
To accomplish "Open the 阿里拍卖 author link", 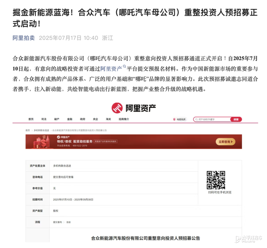I will tap(23, 38).
